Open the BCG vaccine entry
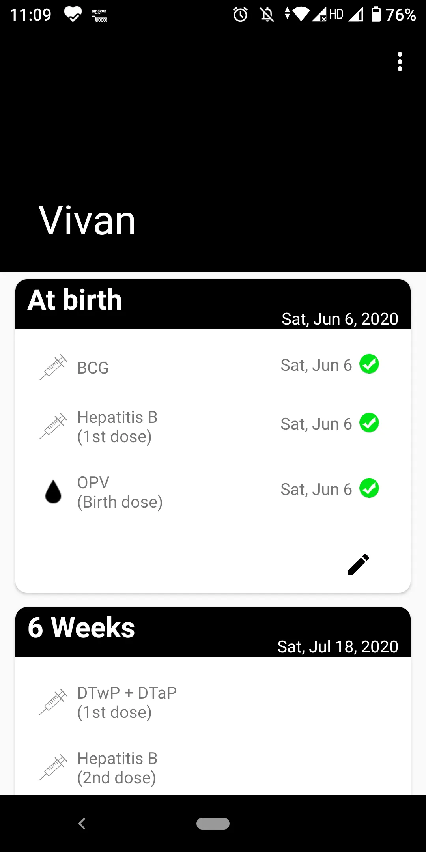426x852 pixels. pos(213,367)
